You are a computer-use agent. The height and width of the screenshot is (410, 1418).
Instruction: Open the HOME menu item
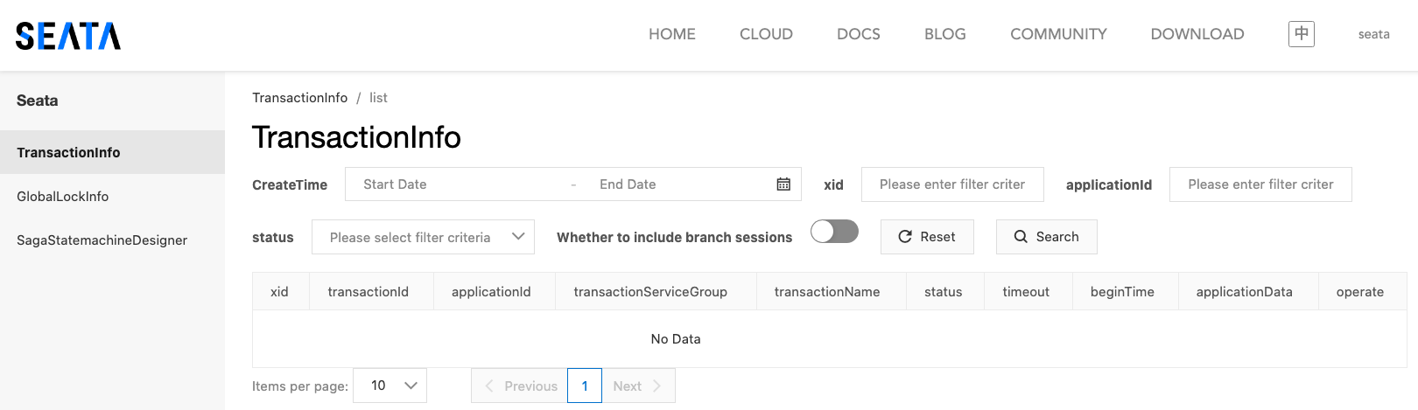tap(672, 34)
